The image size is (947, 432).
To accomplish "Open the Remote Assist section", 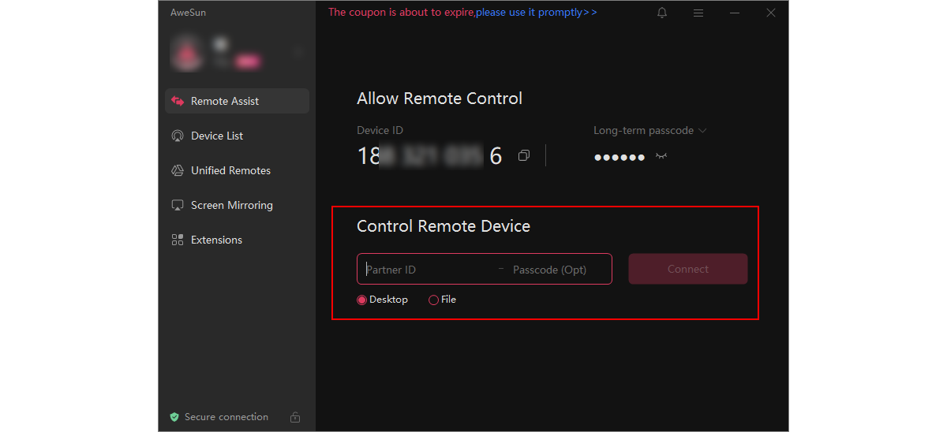I will (237, 101).
